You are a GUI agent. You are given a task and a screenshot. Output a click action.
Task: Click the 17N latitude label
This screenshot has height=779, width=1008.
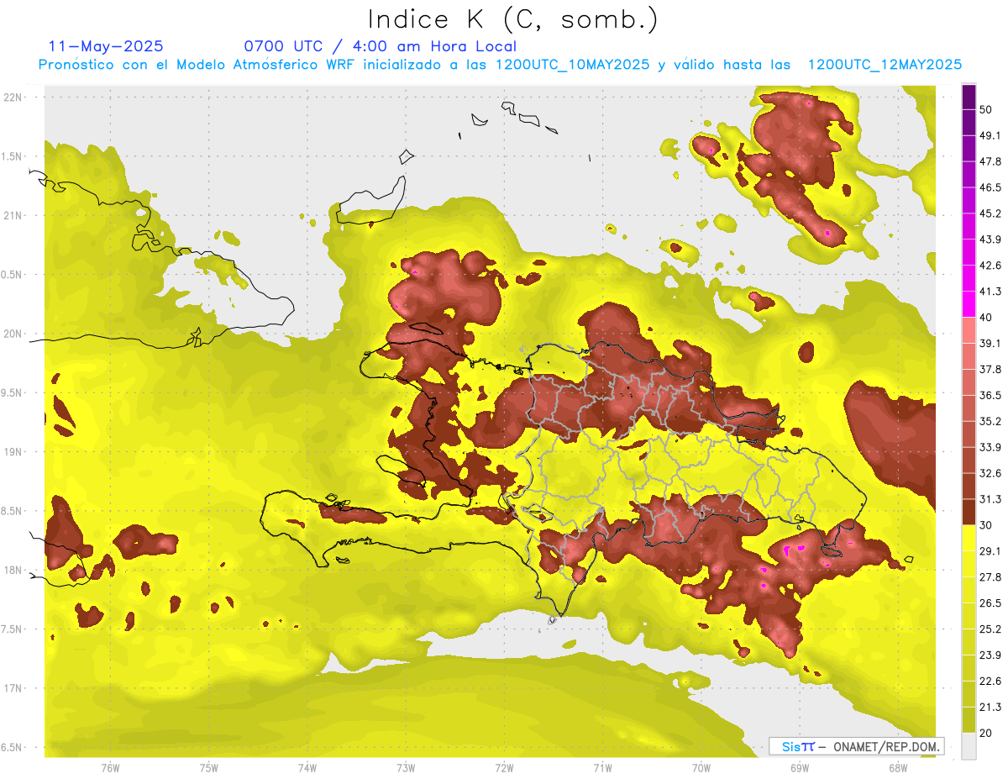pos(13,688)
